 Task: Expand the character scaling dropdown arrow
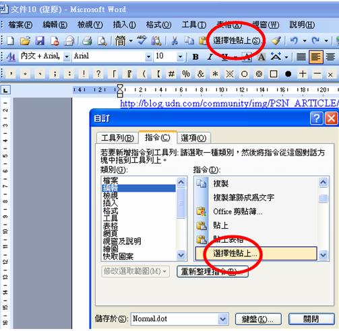[x=286, y=57]
